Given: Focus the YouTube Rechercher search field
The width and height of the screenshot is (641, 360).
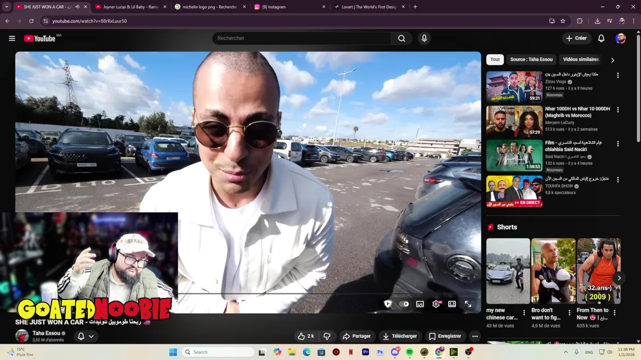Looking at the screenshot, I should 302,38.
